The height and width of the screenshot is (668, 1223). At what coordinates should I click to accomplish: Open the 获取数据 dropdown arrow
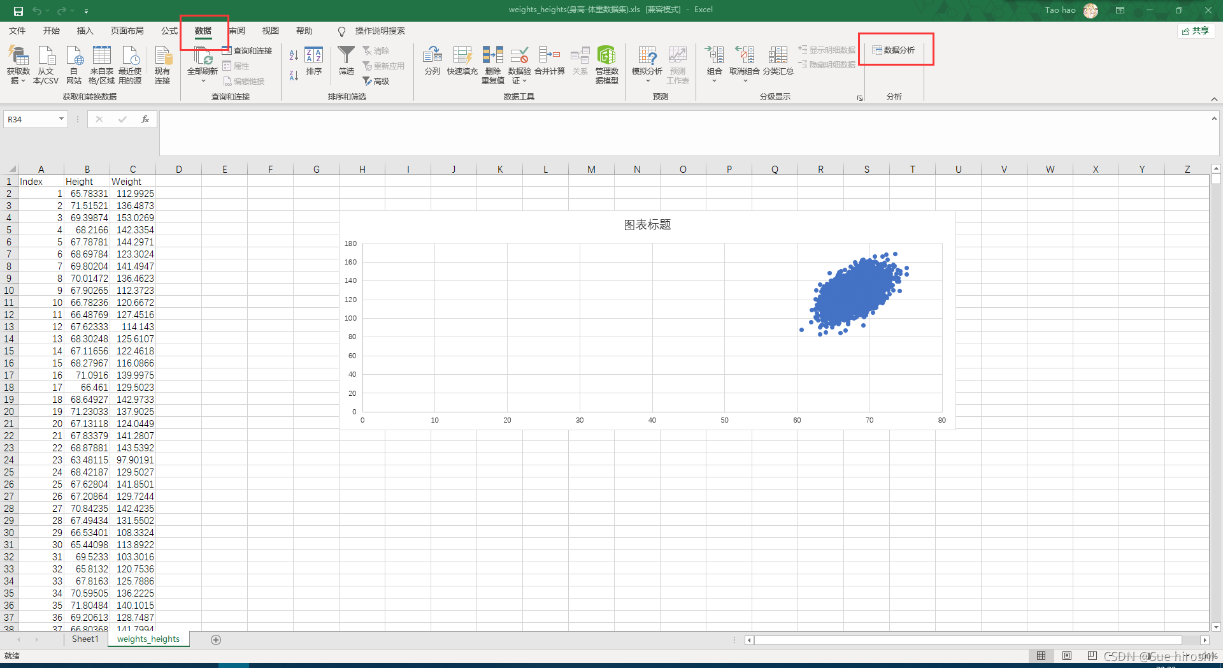[23, 81]
